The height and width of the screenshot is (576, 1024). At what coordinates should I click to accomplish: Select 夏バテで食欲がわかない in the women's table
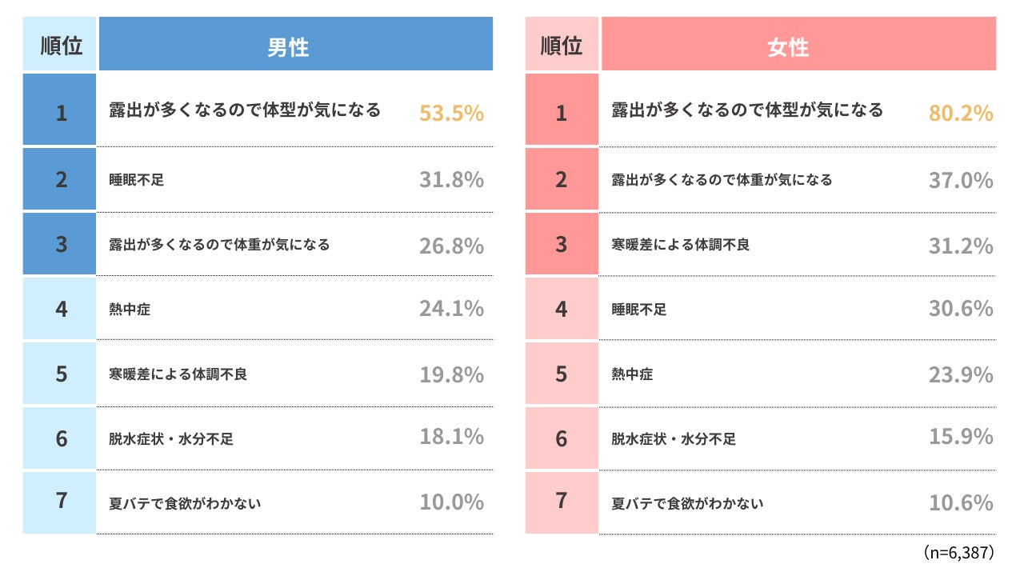tap(687, 503)
